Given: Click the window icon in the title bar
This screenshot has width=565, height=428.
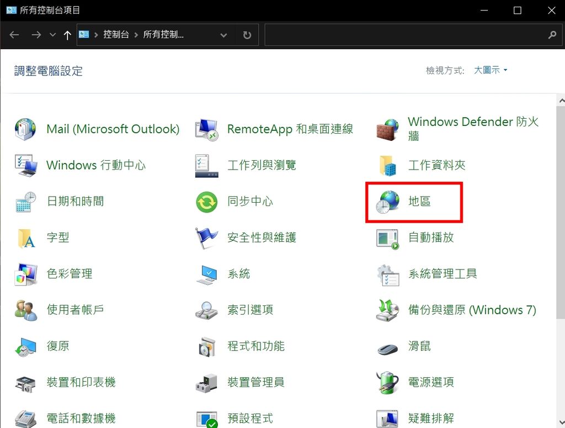Looking at the screenshot, I should pyautogui.click(x=12, y=10).
